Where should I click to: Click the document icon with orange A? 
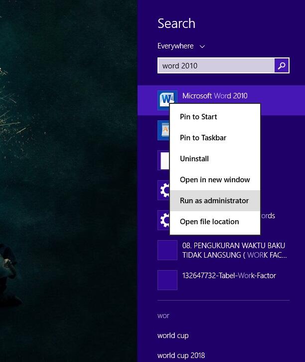[164, 130]
